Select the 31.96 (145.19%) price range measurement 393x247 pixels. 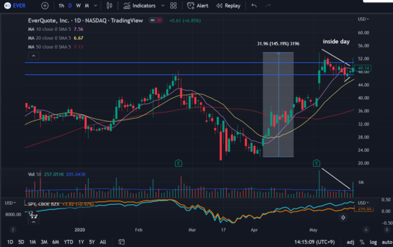(278, 44)
